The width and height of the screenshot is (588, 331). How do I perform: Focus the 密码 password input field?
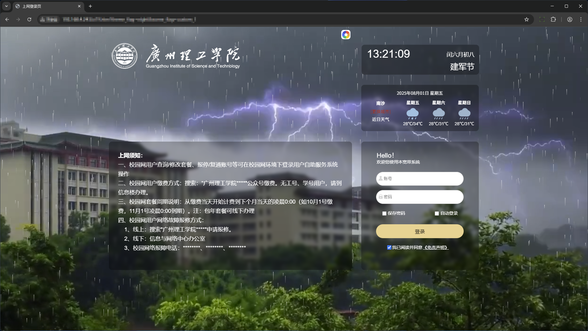point(420,197)
